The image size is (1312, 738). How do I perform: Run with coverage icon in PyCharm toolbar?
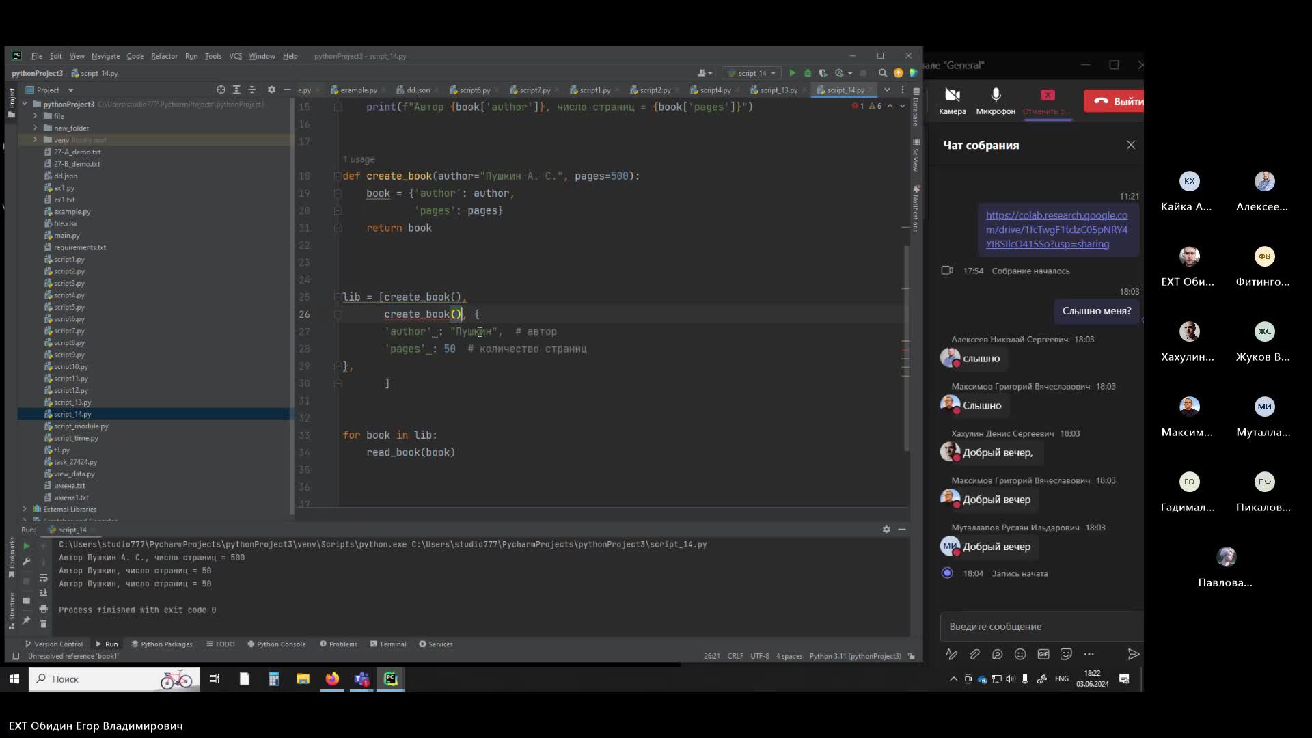click(823, 73)
